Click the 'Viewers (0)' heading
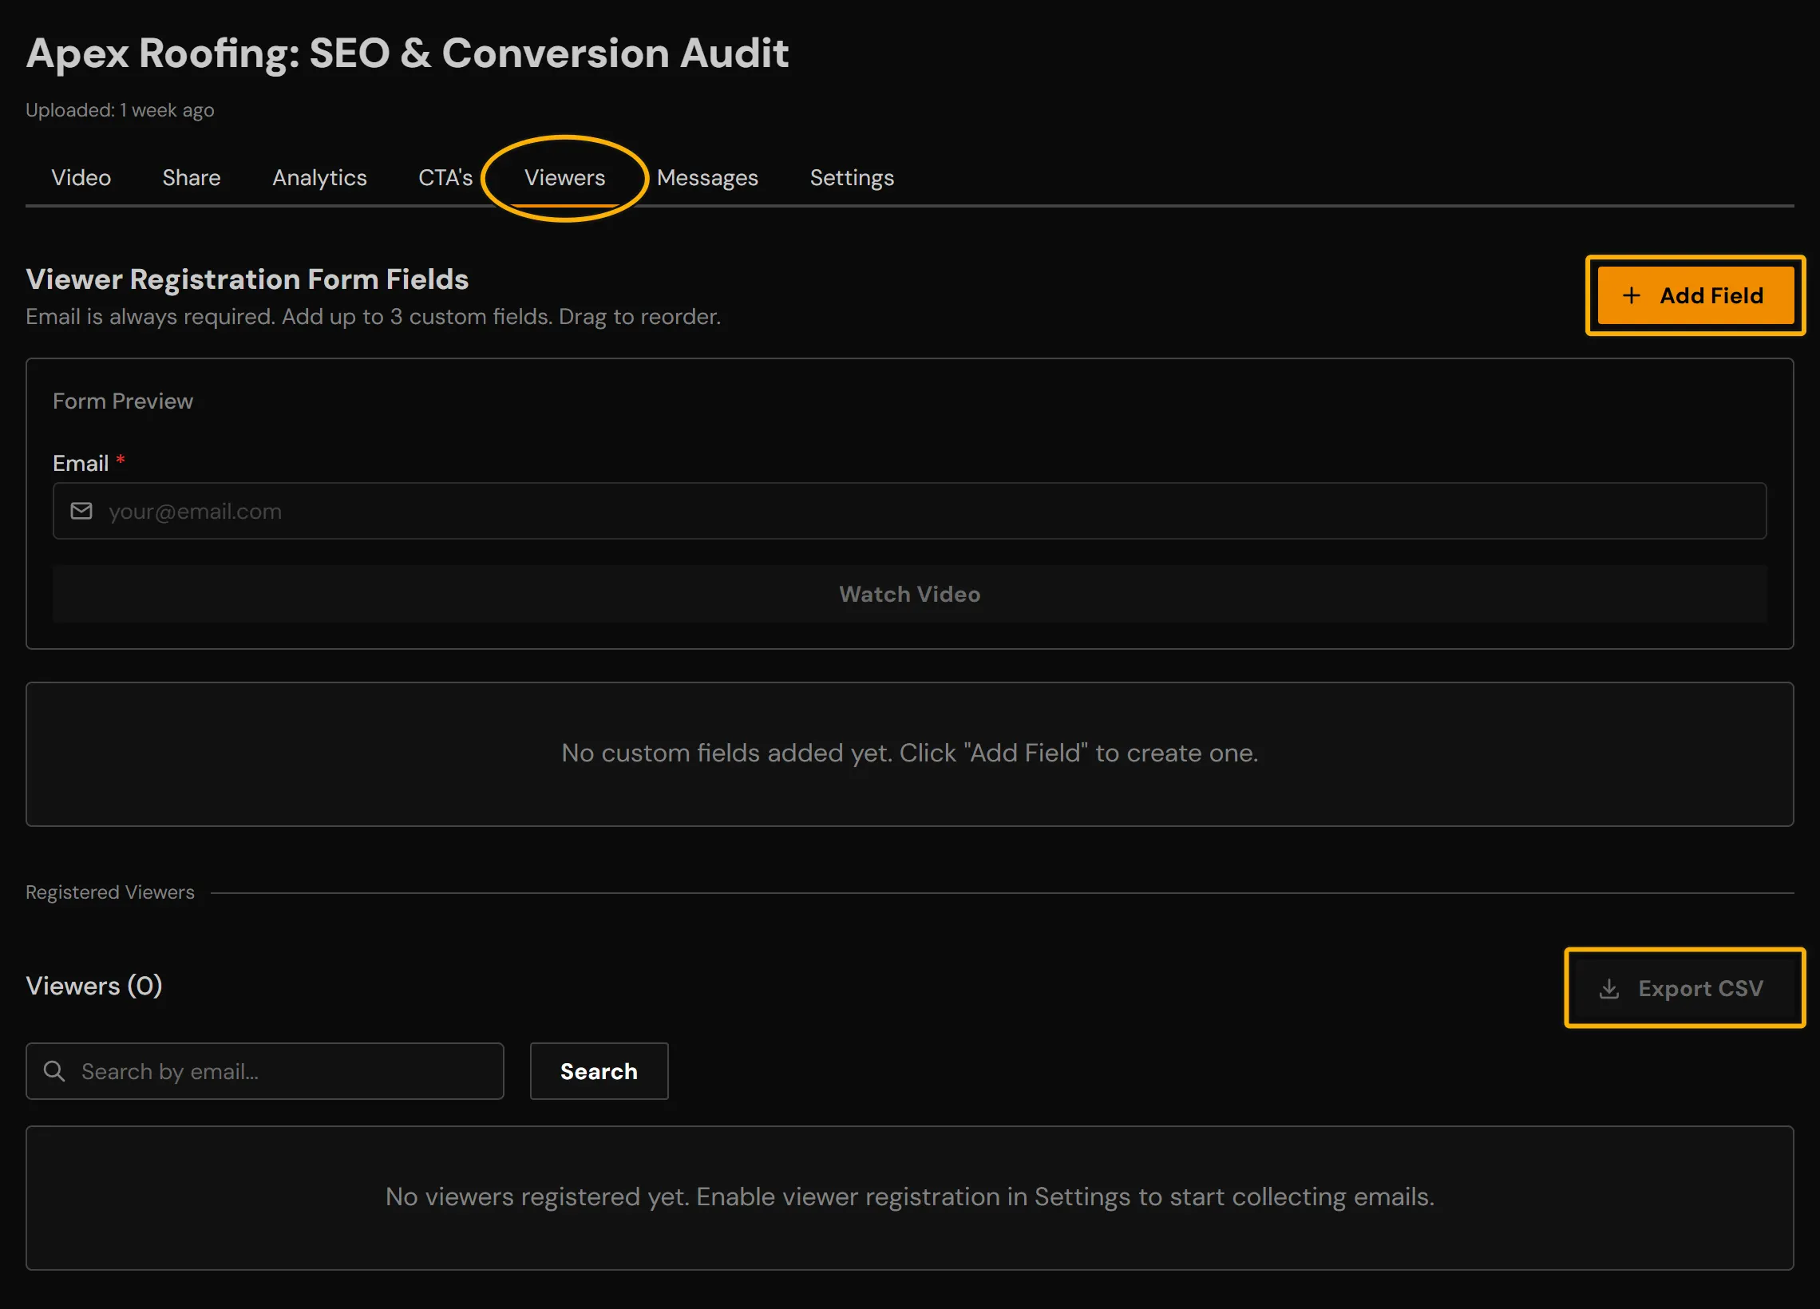 (94, 987)
